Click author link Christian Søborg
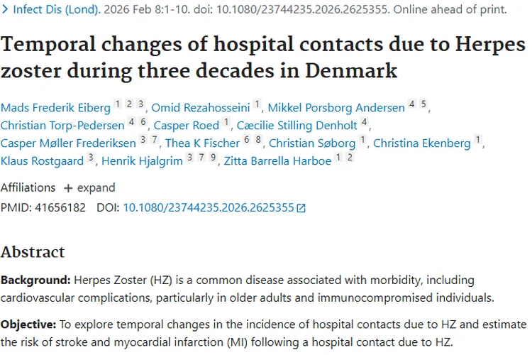The width and height of the screenshot is (532, 355). (x=312, y=143)
